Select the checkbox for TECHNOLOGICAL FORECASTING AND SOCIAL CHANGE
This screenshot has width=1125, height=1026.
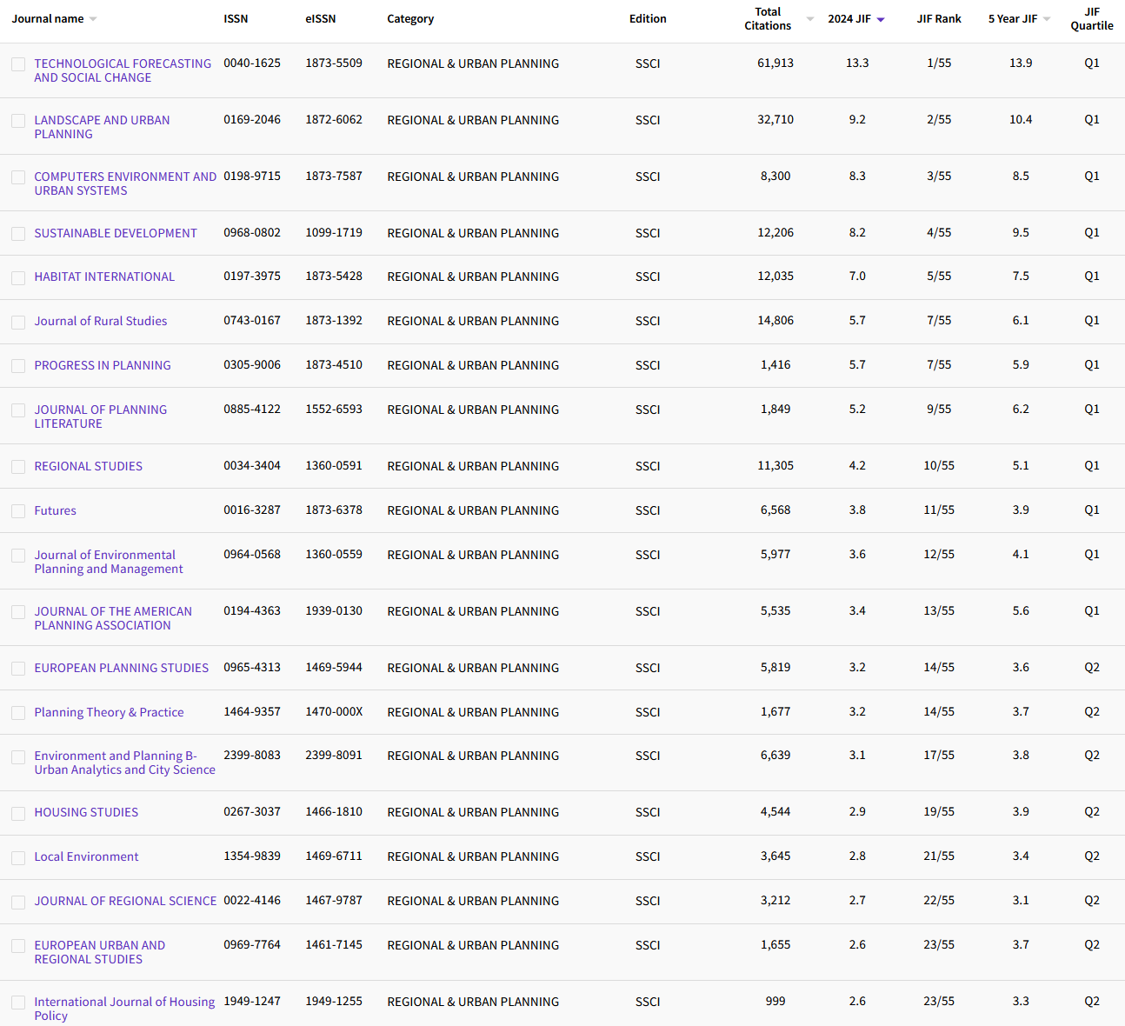(18, 63)
